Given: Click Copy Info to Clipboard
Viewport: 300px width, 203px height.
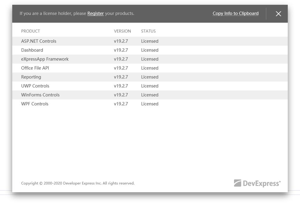Looking at the screenshot, I should [236, 13].
